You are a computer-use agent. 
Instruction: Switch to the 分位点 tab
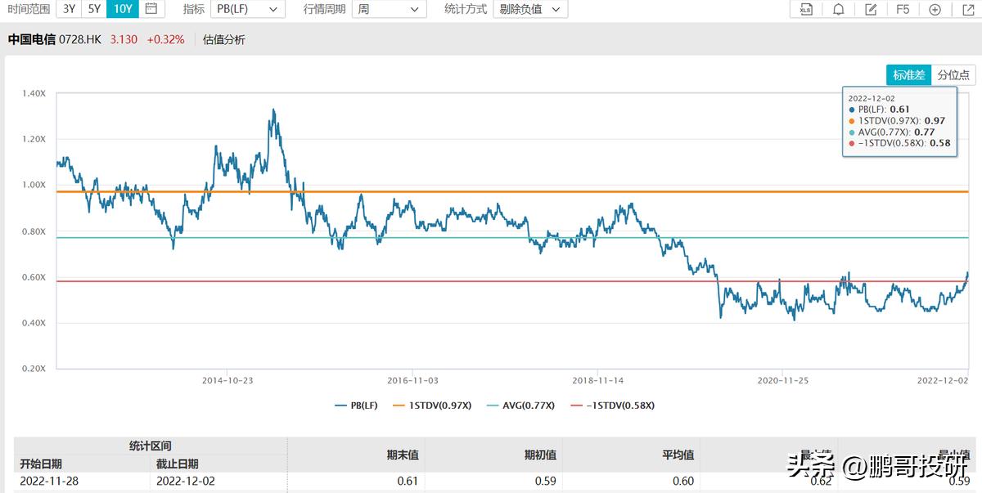click(x=955, y=74)
